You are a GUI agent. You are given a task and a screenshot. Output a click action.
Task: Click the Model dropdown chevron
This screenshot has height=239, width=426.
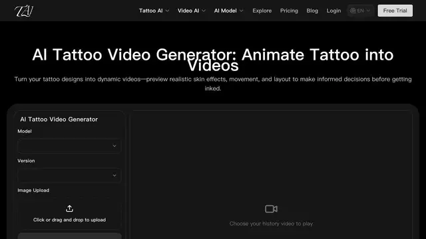point(114,146)
